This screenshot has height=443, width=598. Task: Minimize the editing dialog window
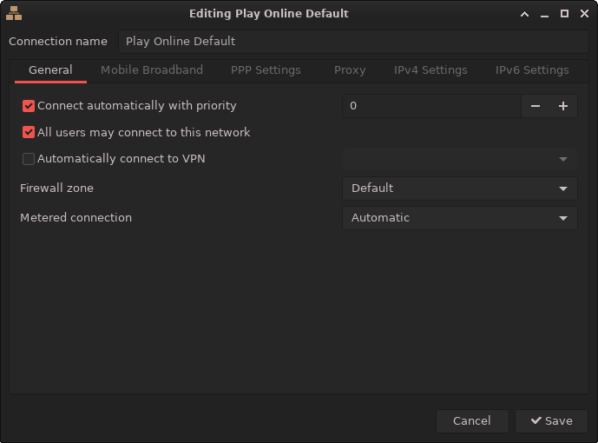544,14
